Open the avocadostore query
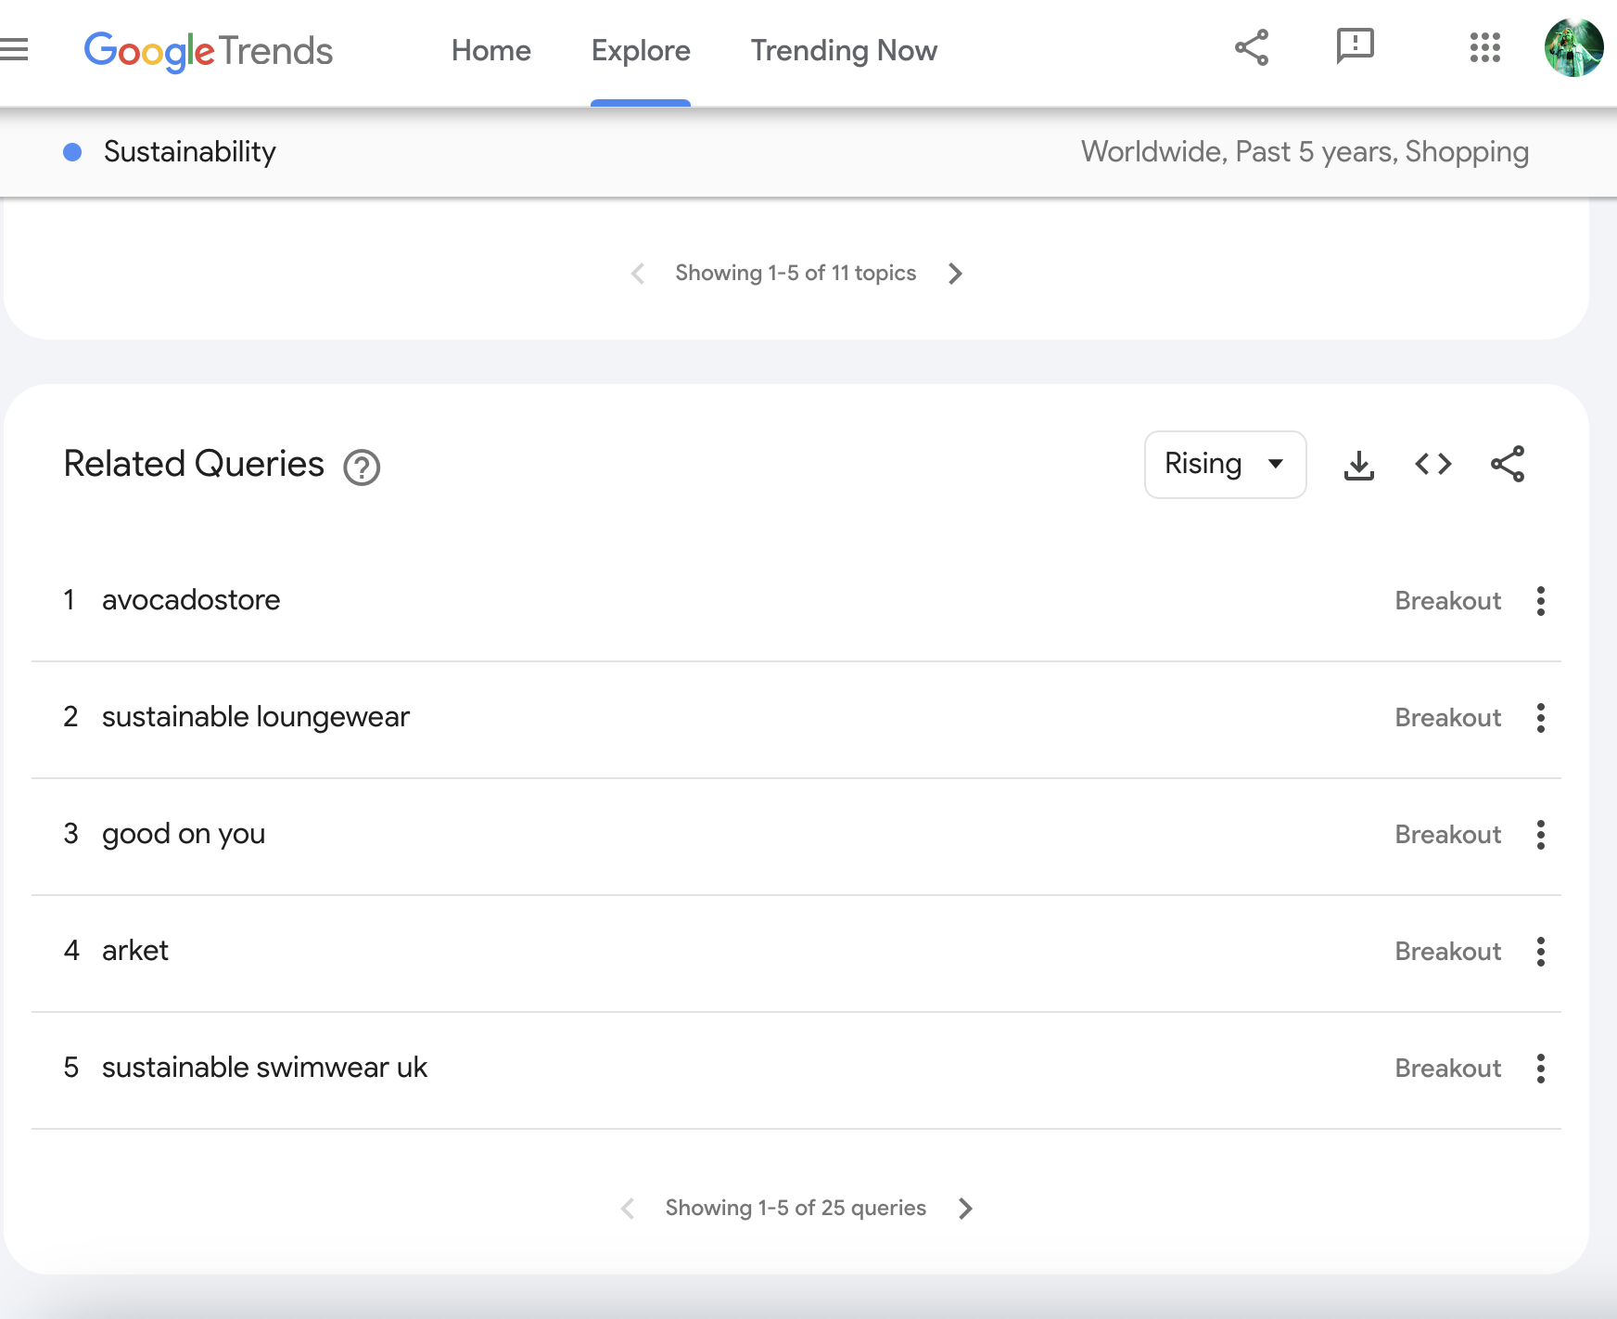 click(x=191, y=600)
